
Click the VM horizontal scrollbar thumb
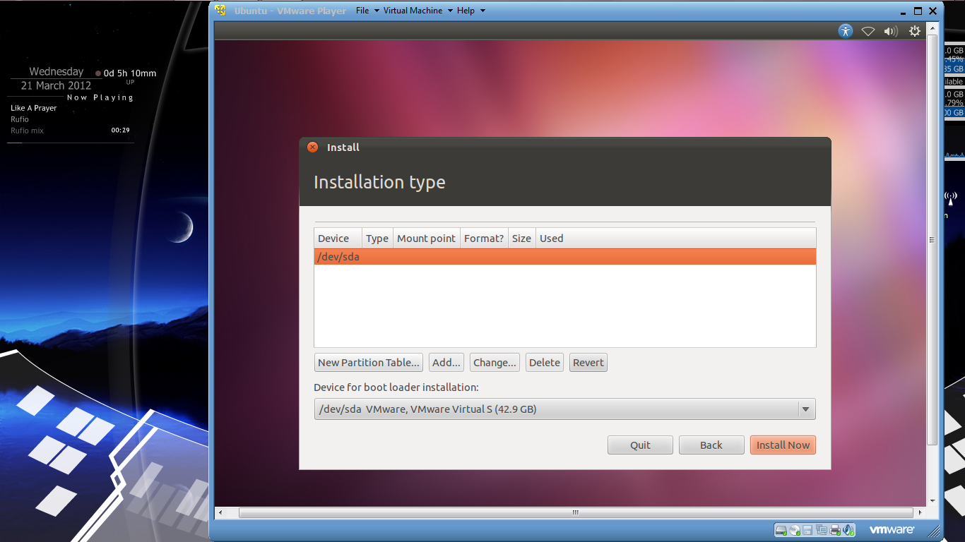pyautogui.click(x=576, y=512)
